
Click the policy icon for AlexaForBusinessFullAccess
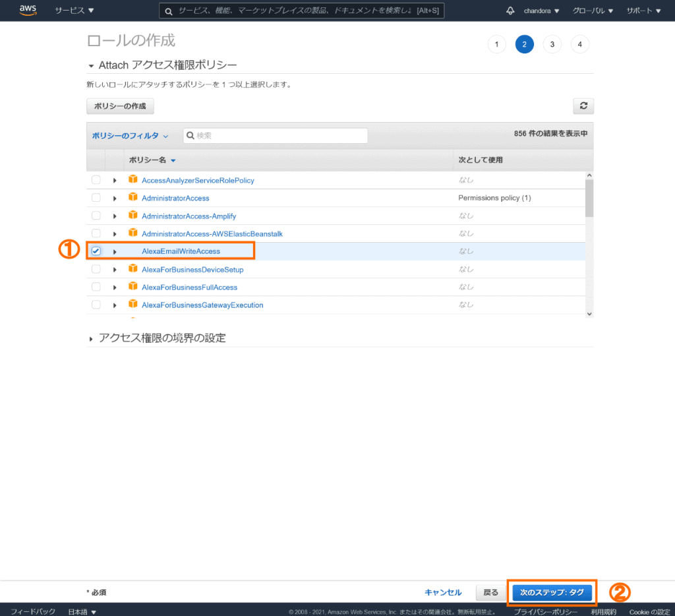[133, 286]
